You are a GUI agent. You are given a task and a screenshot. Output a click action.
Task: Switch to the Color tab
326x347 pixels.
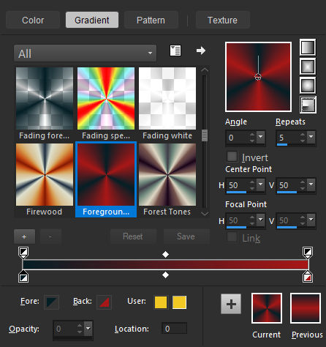click(33, 20)
